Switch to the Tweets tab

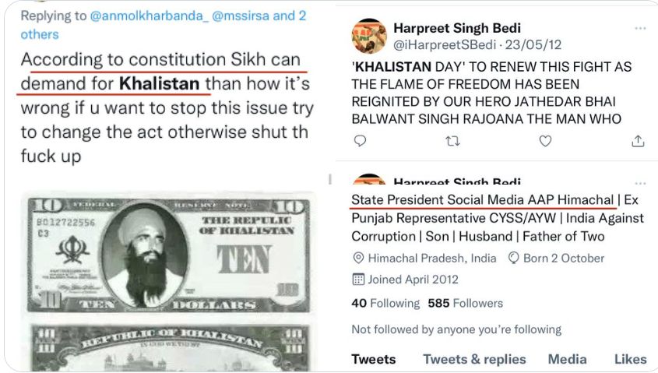point(374,359)
